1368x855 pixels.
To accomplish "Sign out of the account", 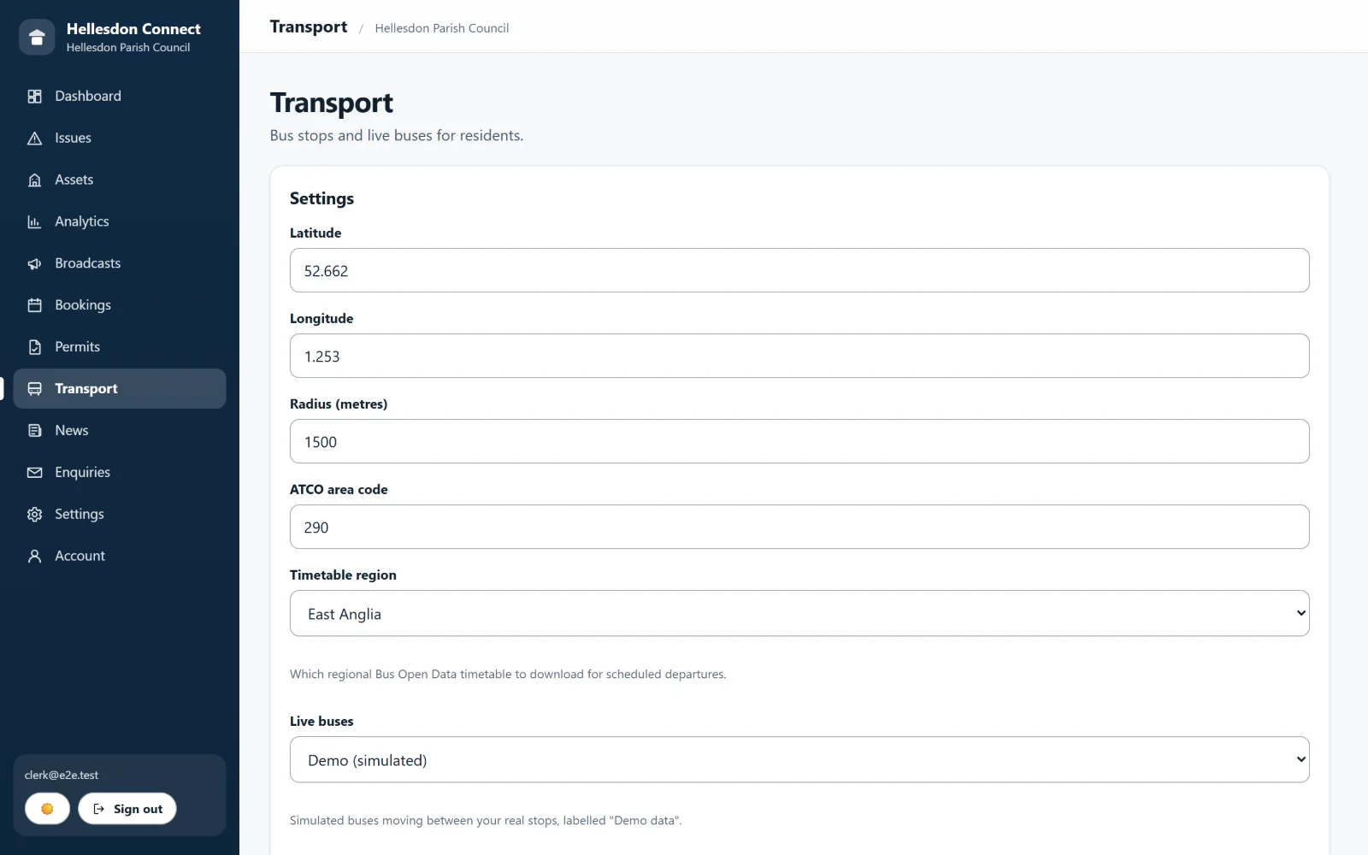I will (x=127, y=809).
